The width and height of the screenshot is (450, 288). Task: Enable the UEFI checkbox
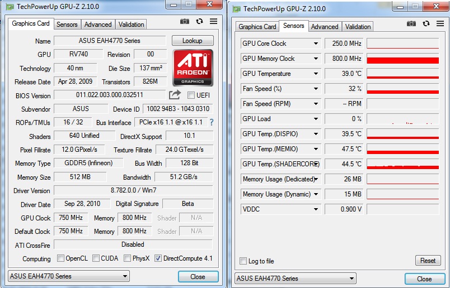(x=191, y=95)
